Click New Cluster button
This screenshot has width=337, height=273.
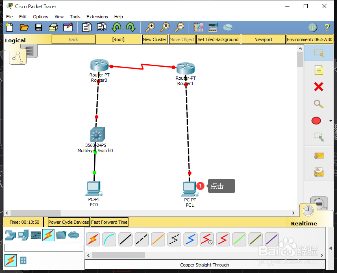click(154, 39)
